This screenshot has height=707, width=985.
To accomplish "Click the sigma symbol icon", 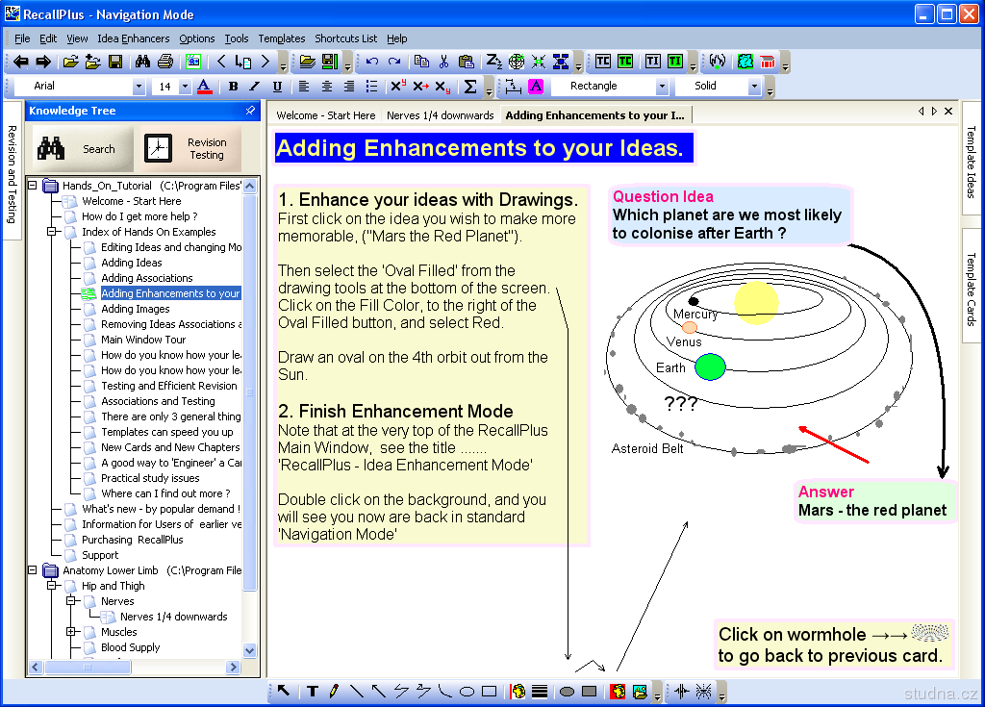I will pos(469,87).
